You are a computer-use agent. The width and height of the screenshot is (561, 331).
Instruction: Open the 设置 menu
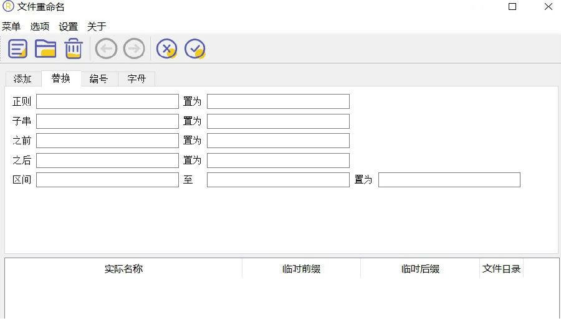coord(69,27)
